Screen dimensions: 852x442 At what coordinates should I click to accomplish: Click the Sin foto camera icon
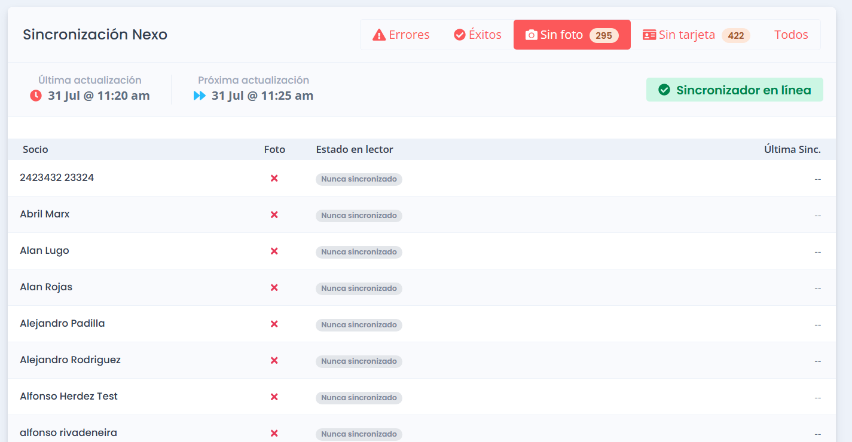coord(531,35)
